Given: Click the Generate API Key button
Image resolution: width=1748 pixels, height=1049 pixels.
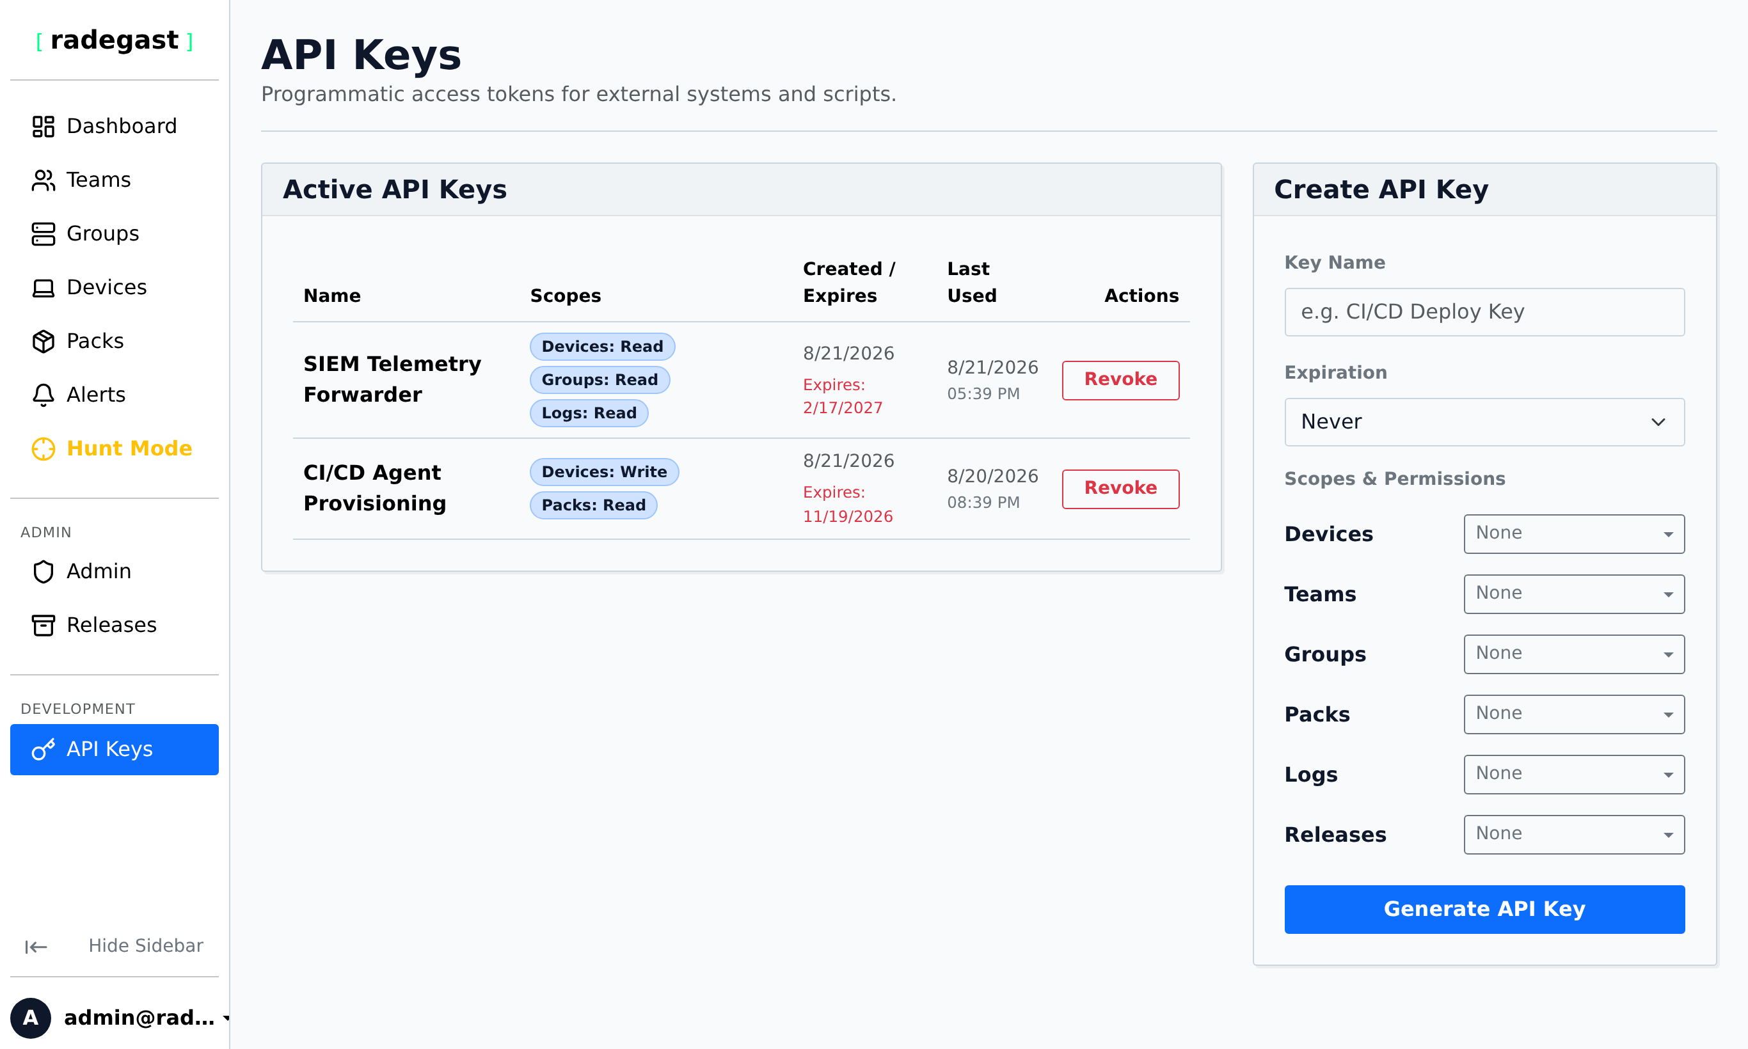Looking at the screenshot, I should point(1484,909).
